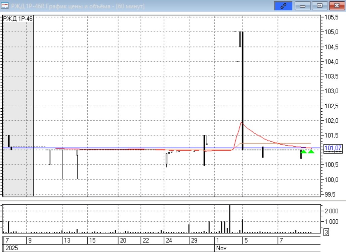Click the tallest volume bar above 2 000
This screenshot has height=252, width=346.
(x=230, y=219)
